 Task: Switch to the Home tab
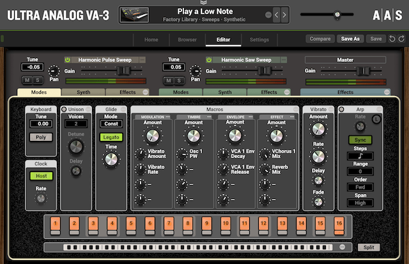pyautogui.click(x=151, y=40)
